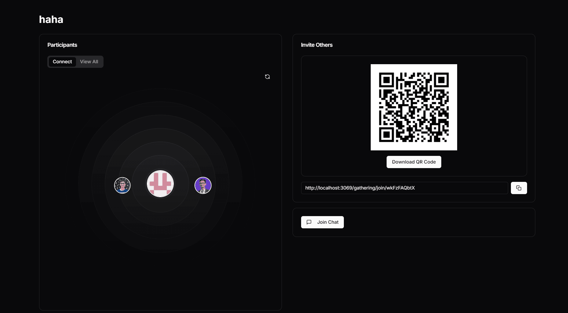Select the localhost gathering URL text
568x313 pixels.
pos(360,188)
